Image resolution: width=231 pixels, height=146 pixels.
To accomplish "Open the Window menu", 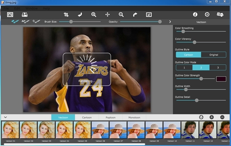I will click(x=32, y=8).
